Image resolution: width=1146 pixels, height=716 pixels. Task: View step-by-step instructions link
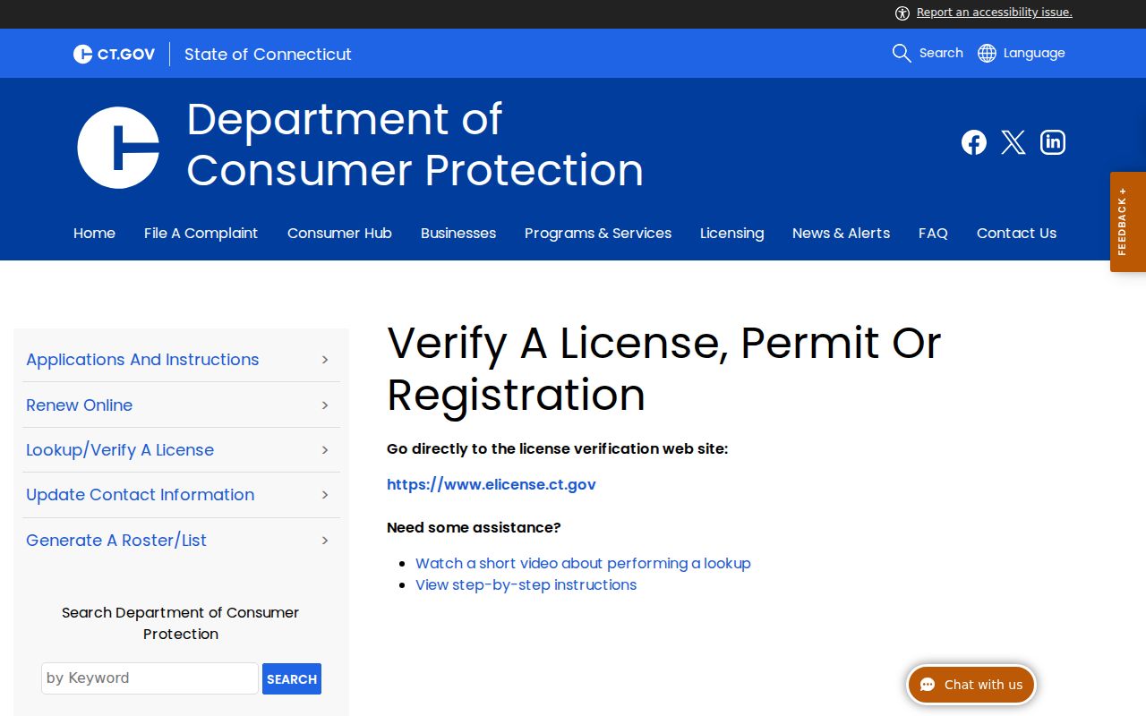pyautogui.click(x=526, y=584)
